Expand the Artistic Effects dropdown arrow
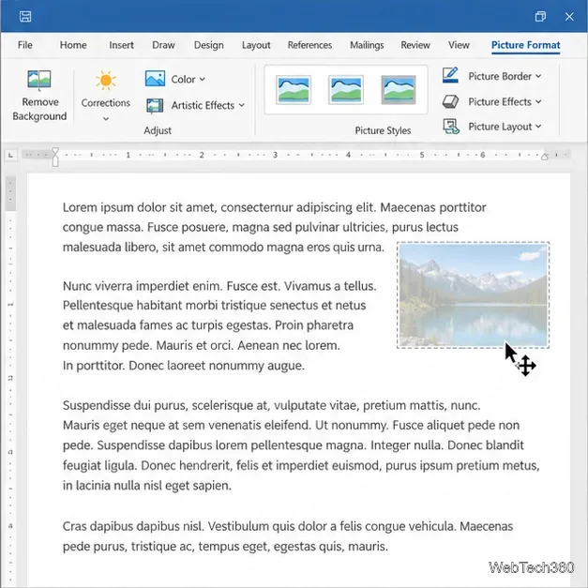 (x=242, y=105)
